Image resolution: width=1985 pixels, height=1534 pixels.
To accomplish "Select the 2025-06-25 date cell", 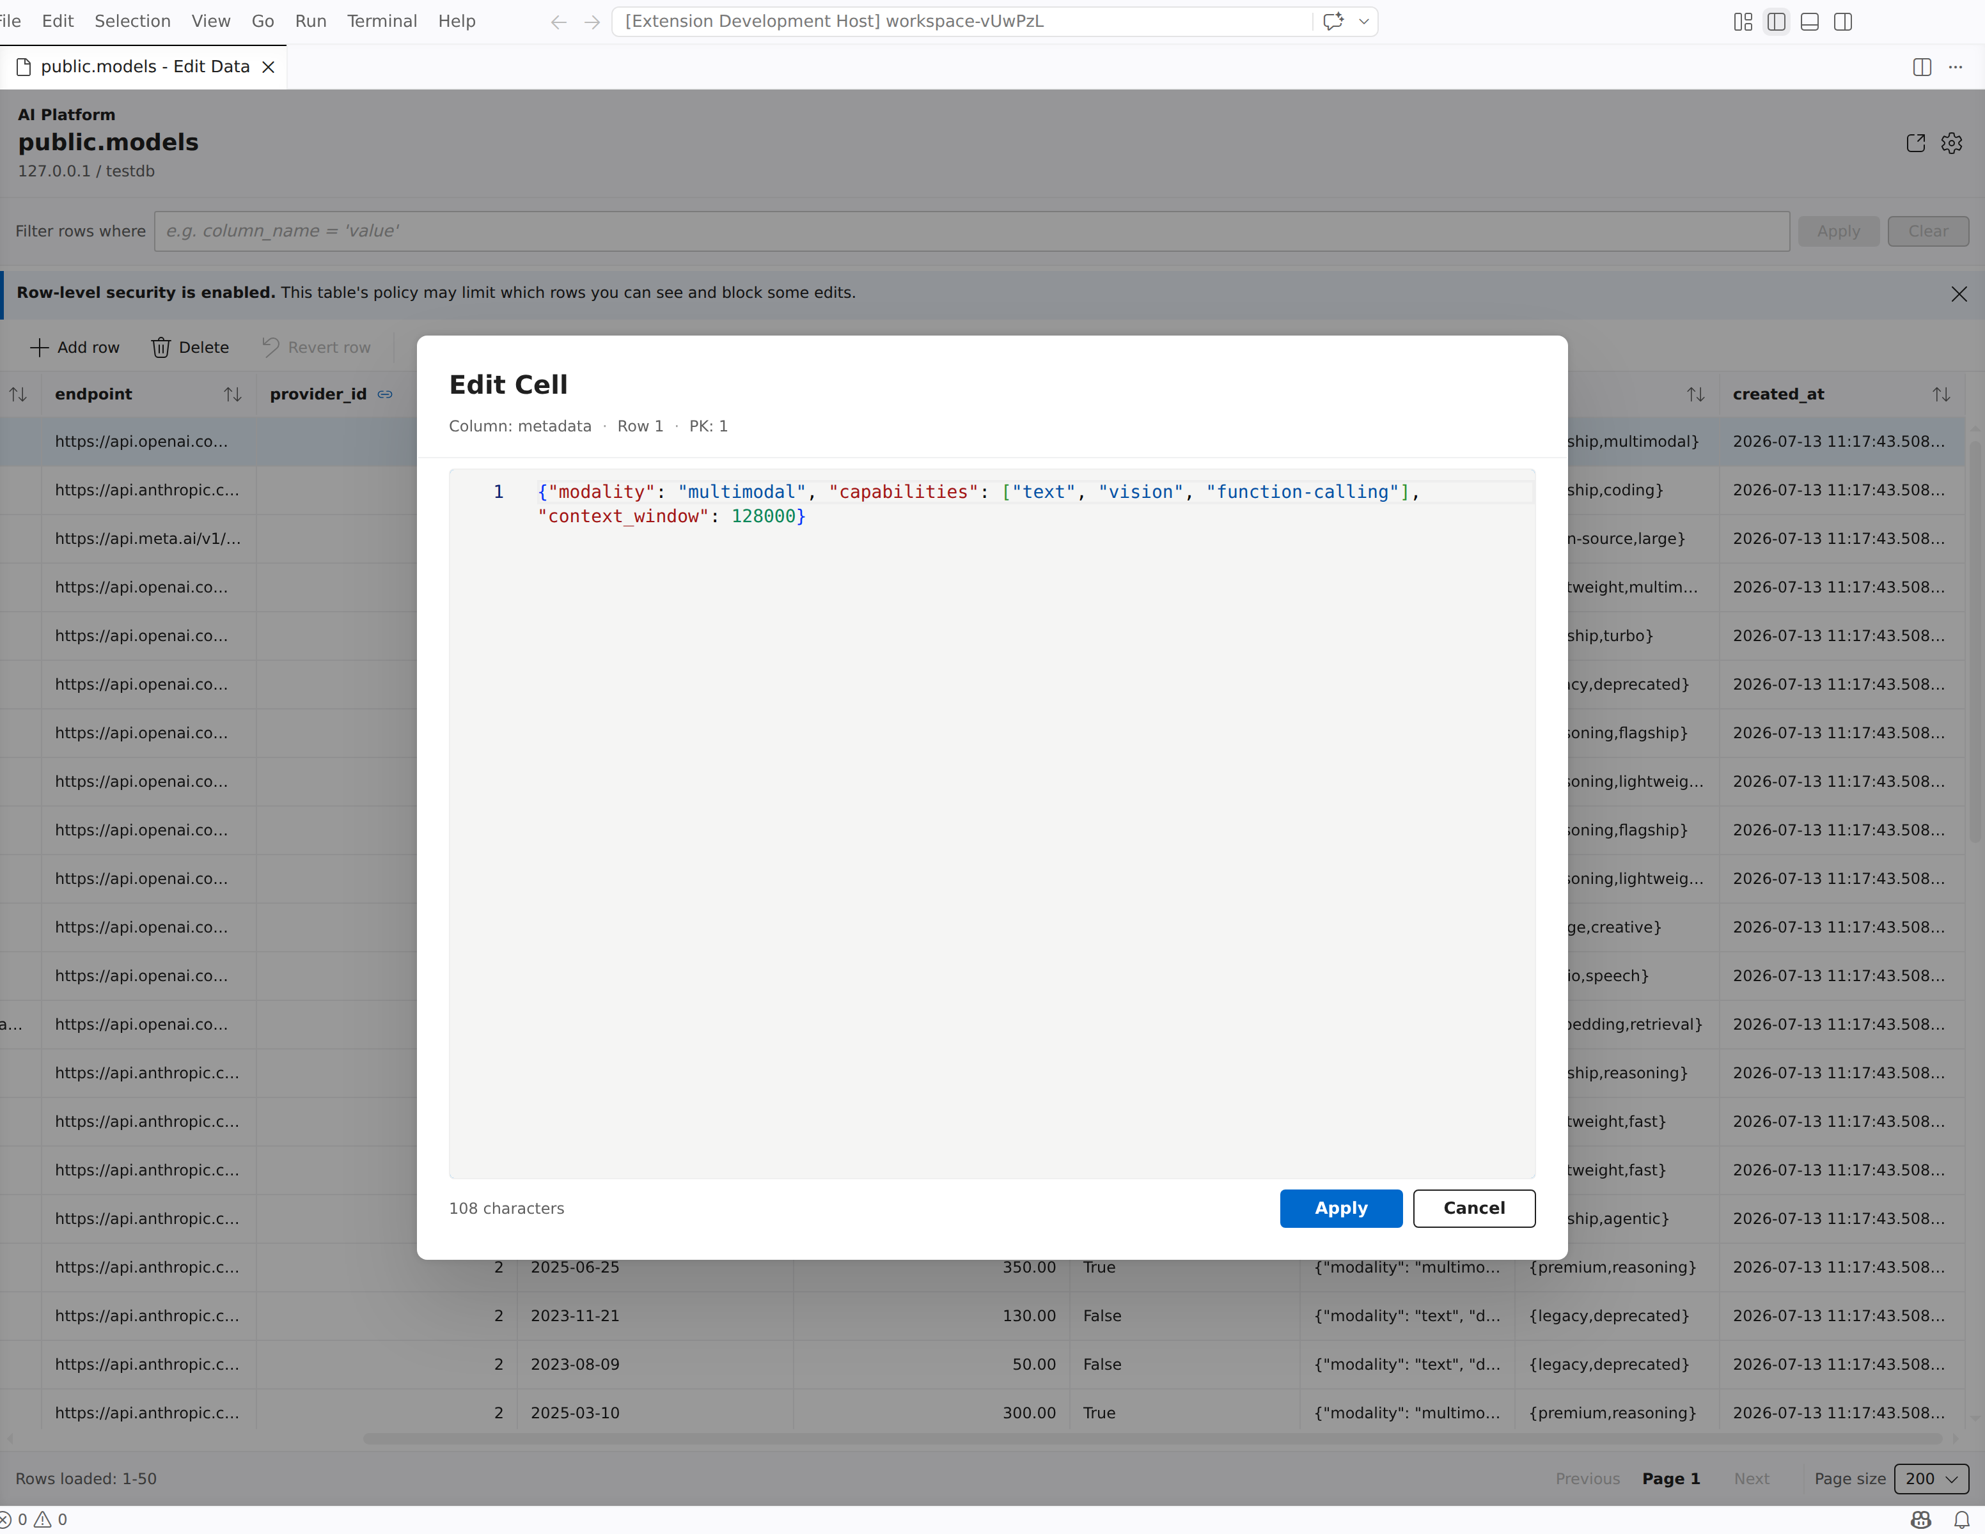I will click(x=654, y=1267).
